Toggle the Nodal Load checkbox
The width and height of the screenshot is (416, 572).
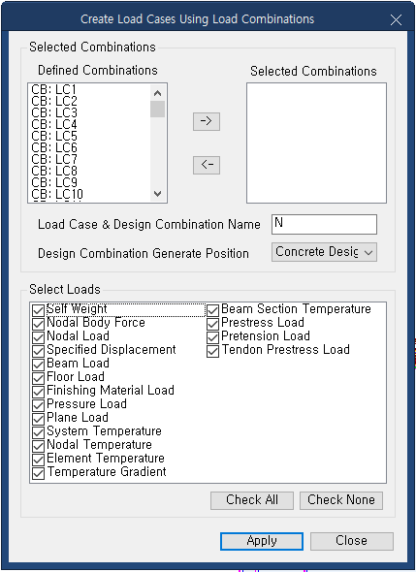[38, 337]
